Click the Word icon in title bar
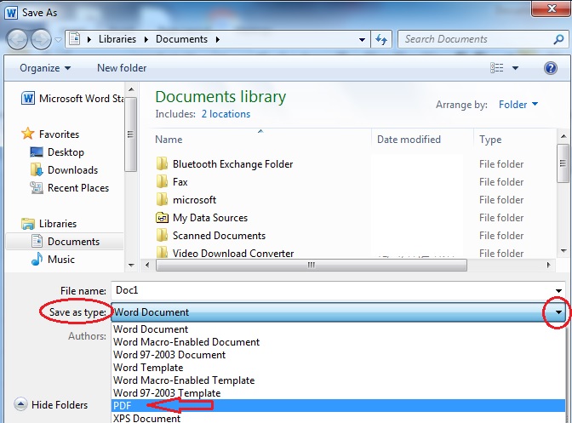The image size is (572, 423). tap(11, 13)
